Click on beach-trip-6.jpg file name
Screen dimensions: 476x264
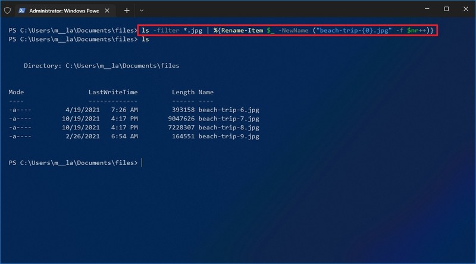tap(228, 110)
